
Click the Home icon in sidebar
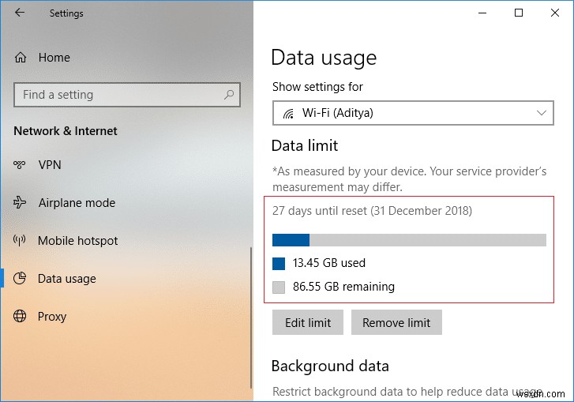21,58
